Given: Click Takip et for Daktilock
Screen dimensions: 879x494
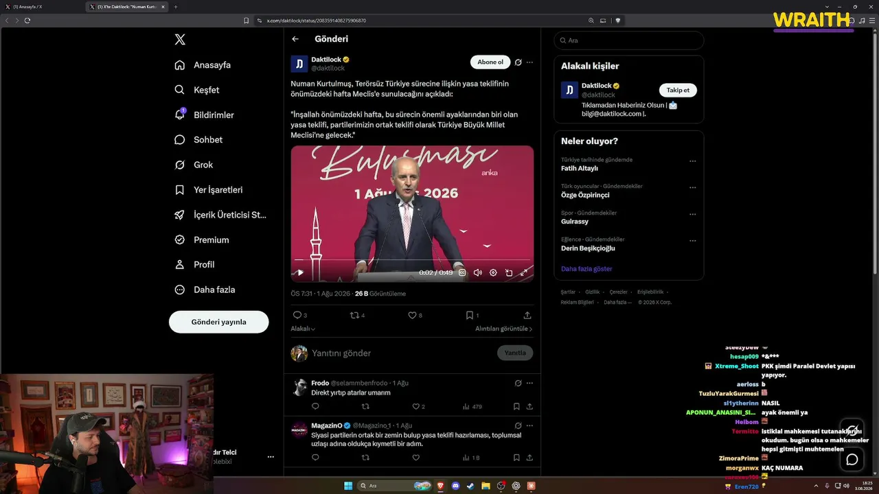Looking at the screenshot, I should (x=678, y=90).
